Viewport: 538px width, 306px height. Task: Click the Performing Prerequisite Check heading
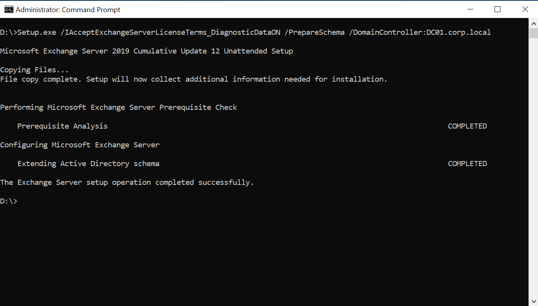118,107
